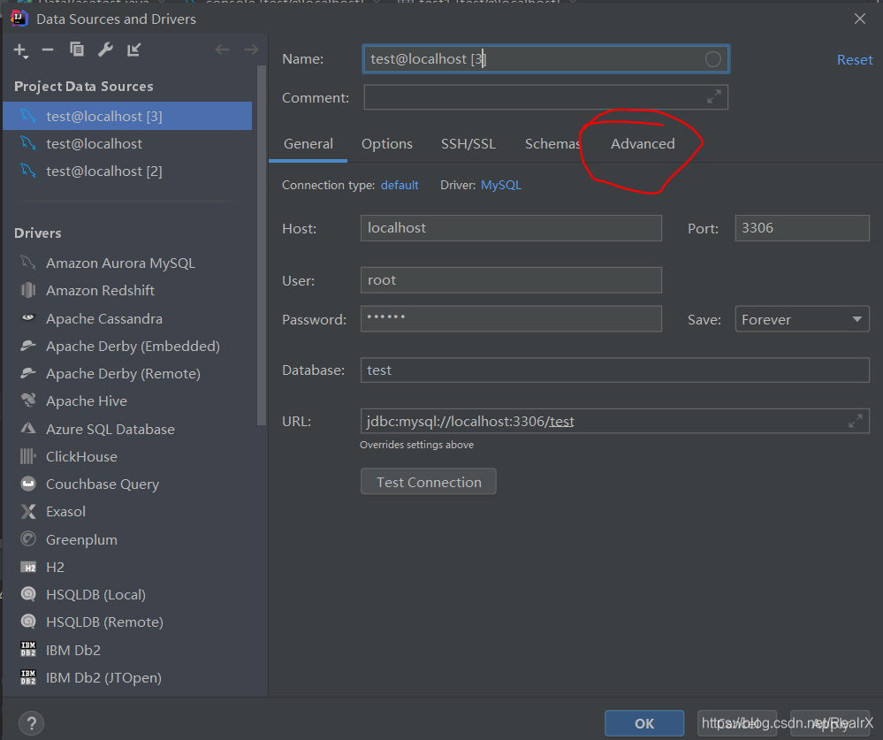The image size is (883, 740).
Task: Remove selected data source with minus icon
Action: (48, 50)
